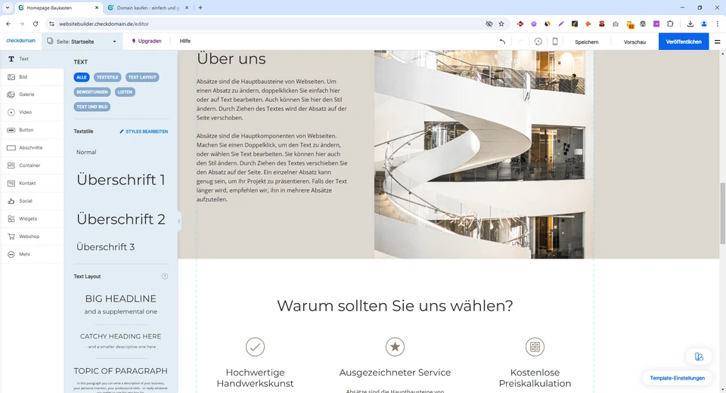
Task: Collapse the side panel with the arrow handle
Action: tap(179, 221)
